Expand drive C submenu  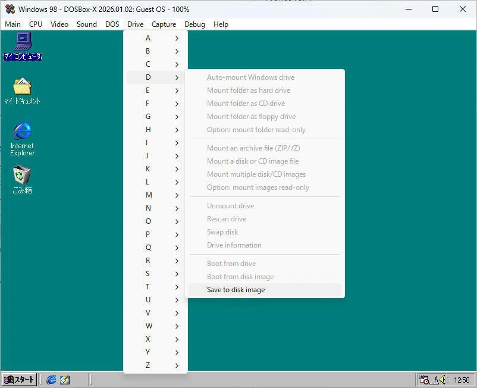tap(155, 64)
